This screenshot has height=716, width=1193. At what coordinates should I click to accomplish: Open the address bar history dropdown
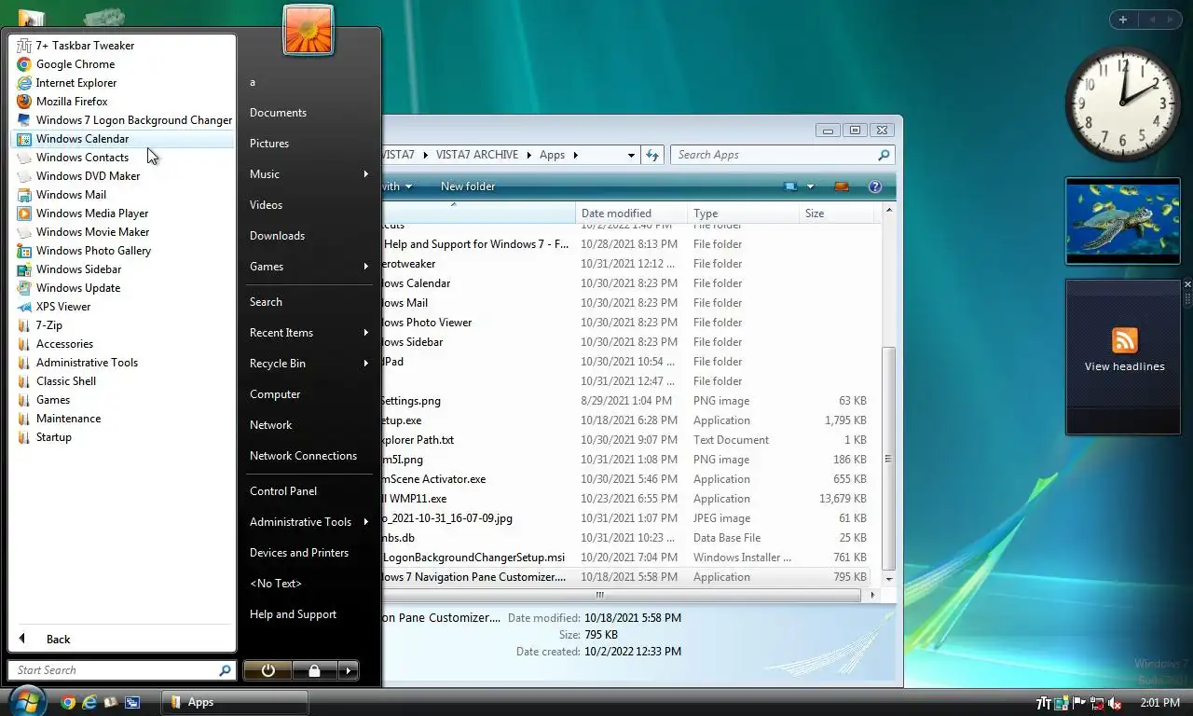click(x=631, y=155)
